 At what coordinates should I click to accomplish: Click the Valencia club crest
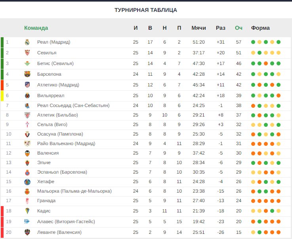(27, 153)
